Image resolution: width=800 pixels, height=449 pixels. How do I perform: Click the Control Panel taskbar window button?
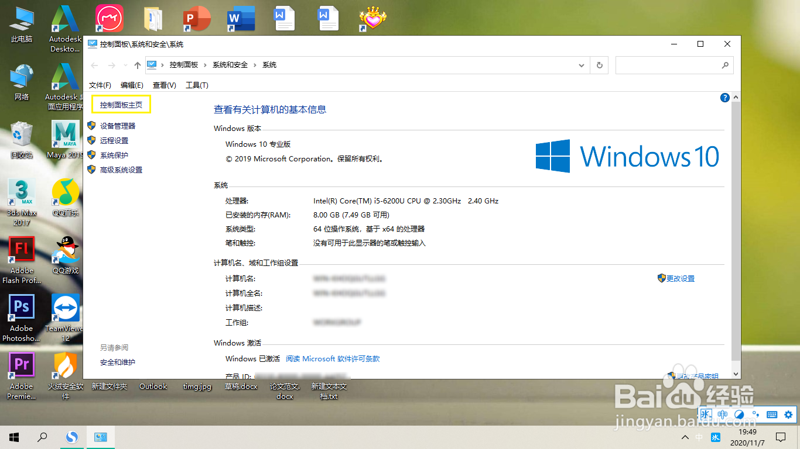(100, 437)
